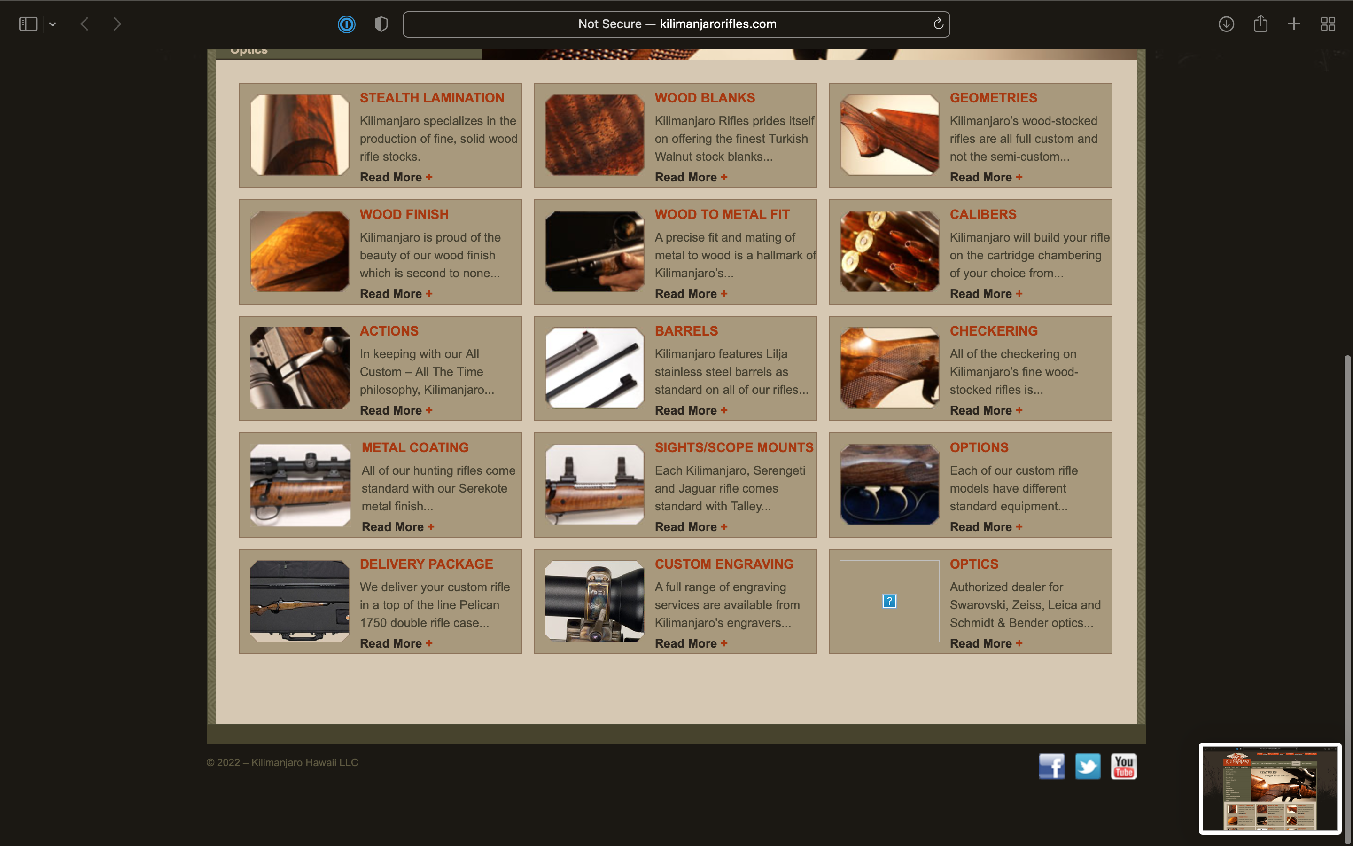The image size is (1353, 846).
Task: Open the Wood to Metal Fit heading
Action: [722, 214]
